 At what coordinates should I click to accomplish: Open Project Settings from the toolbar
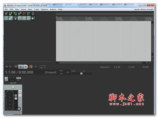pos(20,14)
